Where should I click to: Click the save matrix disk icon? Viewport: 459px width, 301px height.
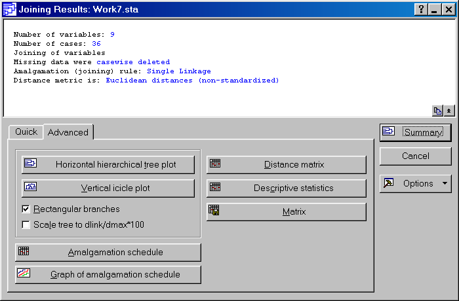(214, 210)
